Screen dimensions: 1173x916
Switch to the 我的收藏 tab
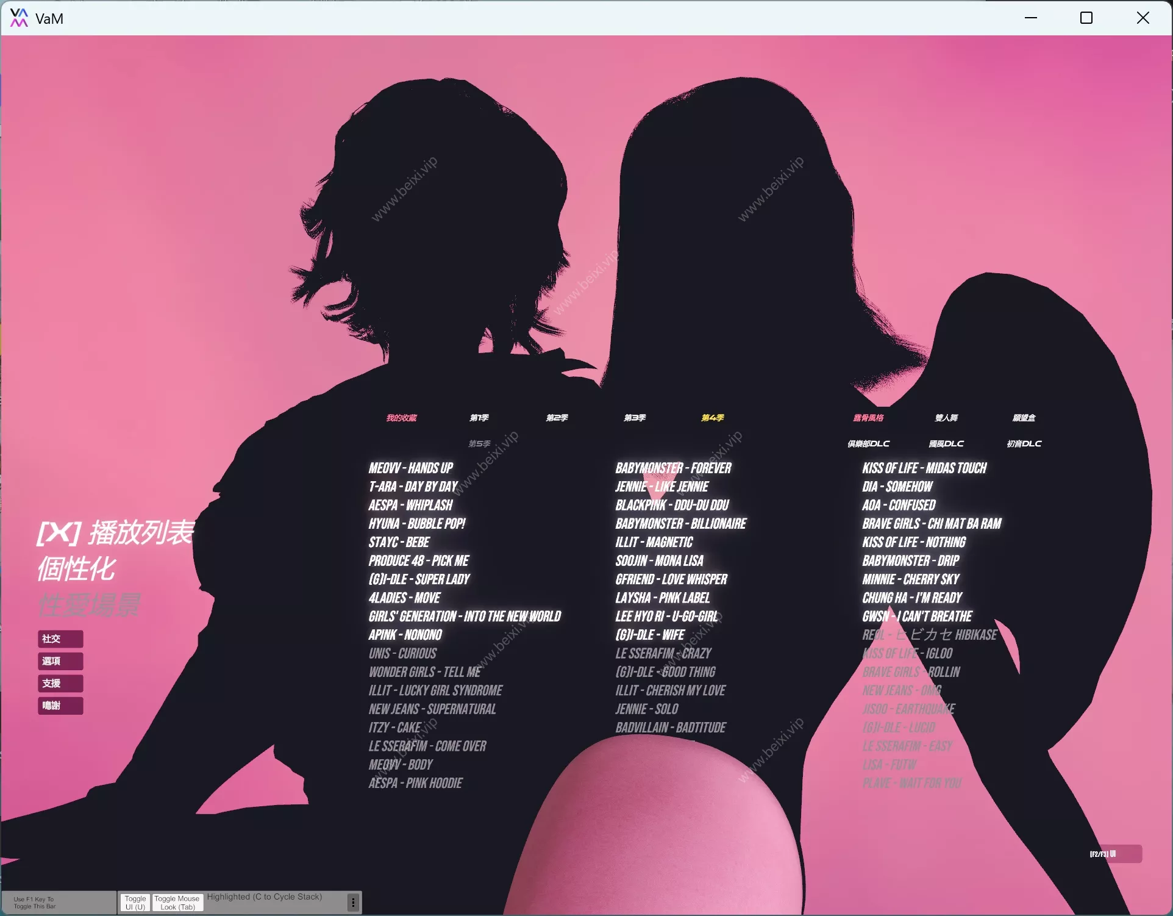(x=401, y=418)
